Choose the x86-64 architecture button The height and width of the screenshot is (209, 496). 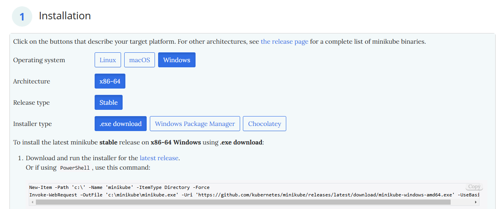110,81
